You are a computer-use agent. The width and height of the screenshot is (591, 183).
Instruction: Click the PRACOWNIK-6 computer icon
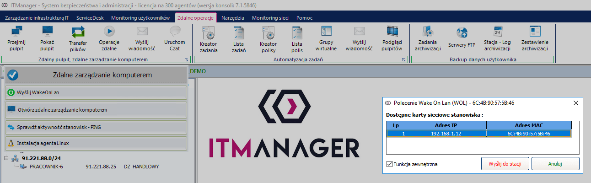pos(23,167)
